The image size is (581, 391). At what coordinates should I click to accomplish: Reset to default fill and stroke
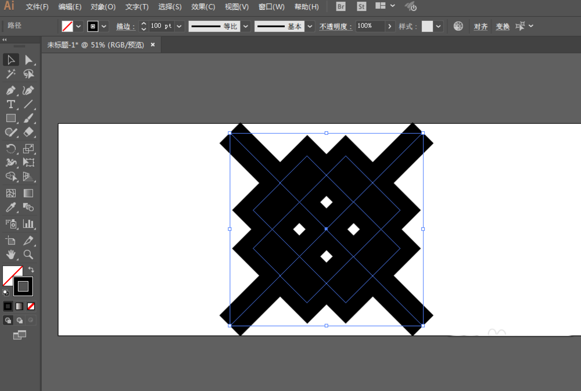[6, 293]
